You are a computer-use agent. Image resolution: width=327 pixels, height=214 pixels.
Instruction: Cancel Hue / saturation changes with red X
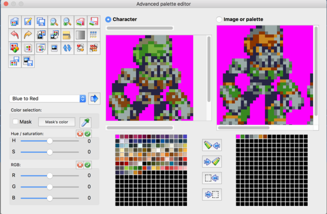pyautogui.click(x=80, y=133)
